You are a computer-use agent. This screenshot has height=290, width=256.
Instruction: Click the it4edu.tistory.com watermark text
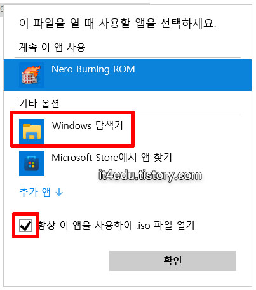pyautogui.click(x=150, y=176)
